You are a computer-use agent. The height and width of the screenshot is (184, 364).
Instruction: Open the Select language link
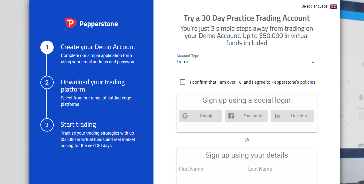(x=315, y=6)
